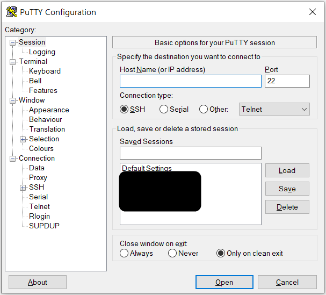Open the Logging category

(x=42, y=52)
